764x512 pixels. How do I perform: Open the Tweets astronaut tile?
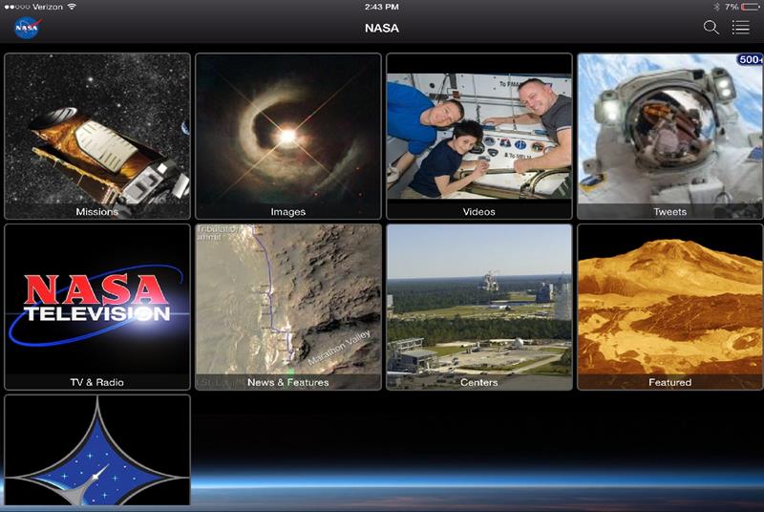click(x=670, y=137)
